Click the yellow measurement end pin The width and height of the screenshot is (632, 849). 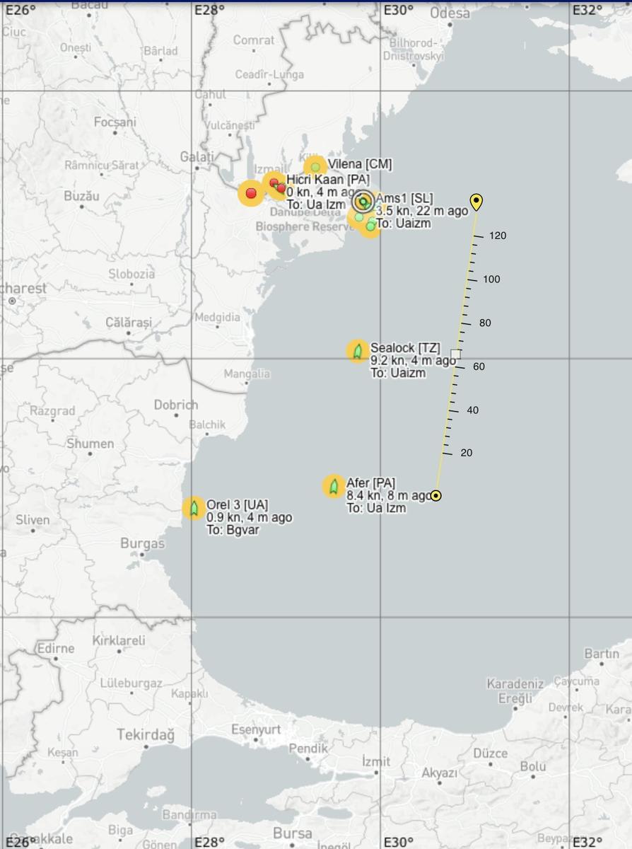[476, 202]
